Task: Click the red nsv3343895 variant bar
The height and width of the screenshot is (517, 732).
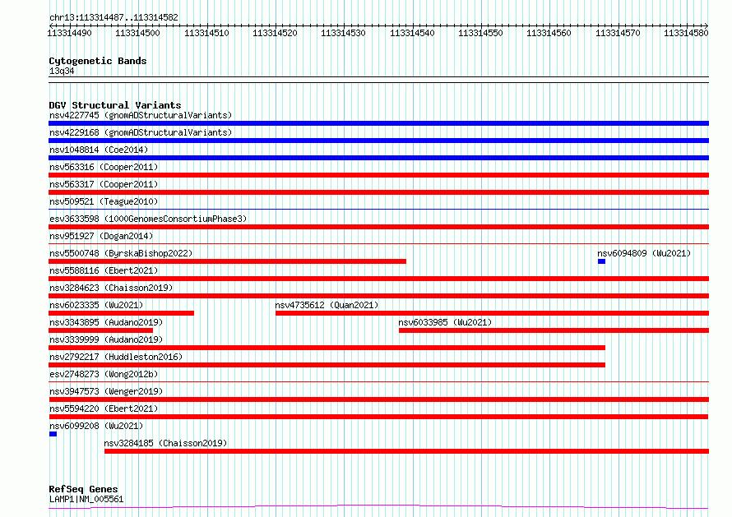Action: pos(101,330)
